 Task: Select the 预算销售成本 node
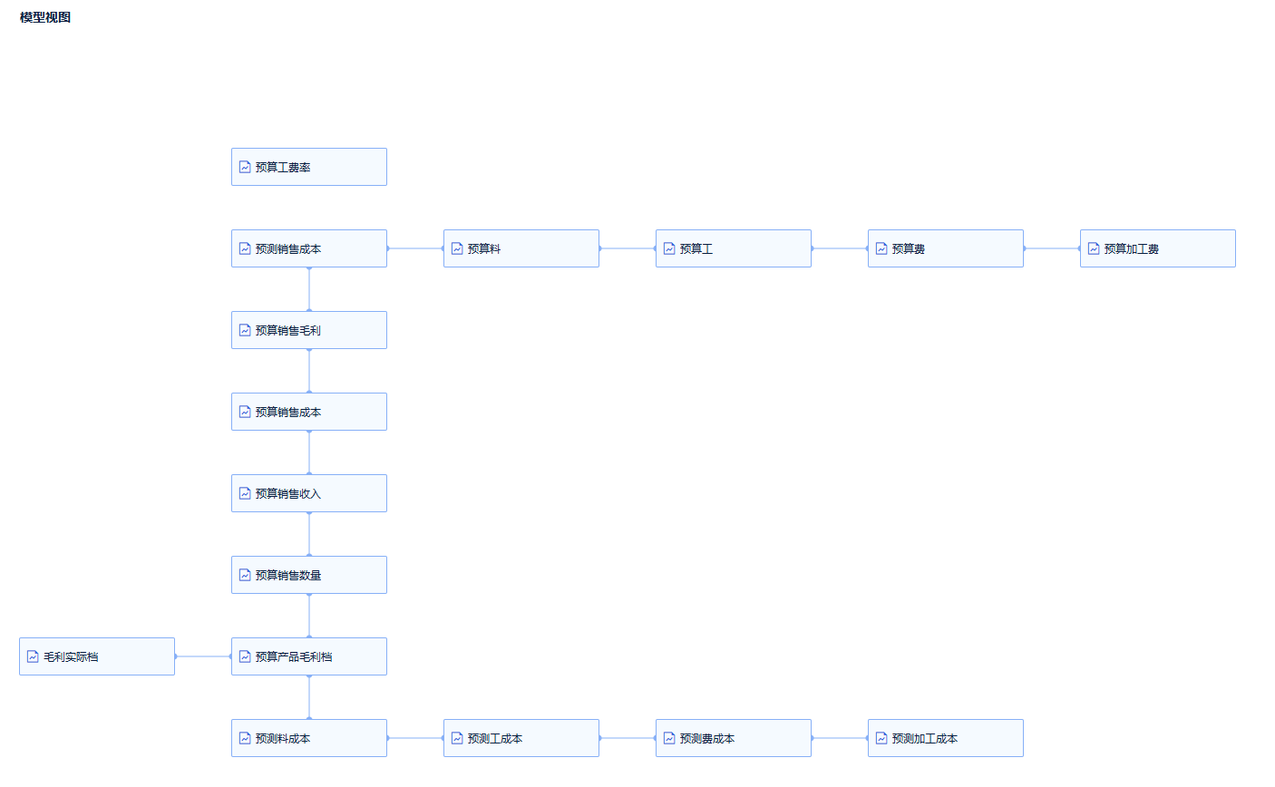tap(308, 412)
